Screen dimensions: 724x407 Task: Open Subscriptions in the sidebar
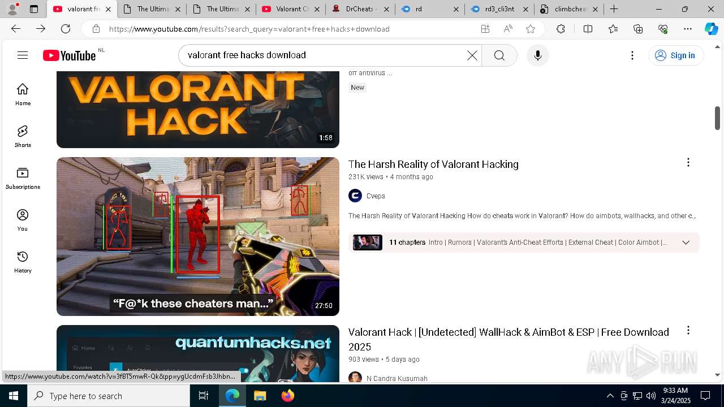tap(23, 178)
